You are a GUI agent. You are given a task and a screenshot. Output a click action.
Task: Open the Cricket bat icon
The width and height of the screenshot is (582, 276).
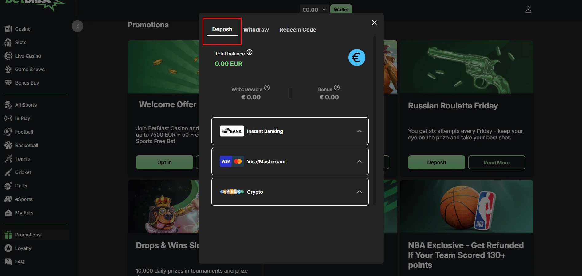point(8,172)
